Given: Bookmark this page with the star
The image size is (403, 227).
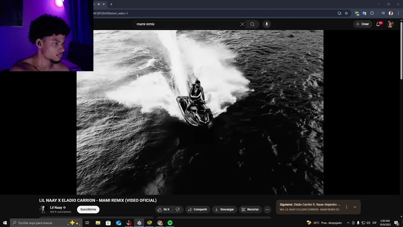Looking at the screenshot, I should (346, 13).
